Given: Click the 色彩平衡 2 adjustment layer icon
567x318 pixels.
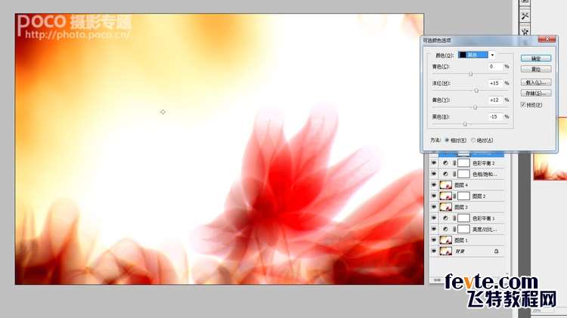Looking at the screenshot, I should [x=445, y=163].
